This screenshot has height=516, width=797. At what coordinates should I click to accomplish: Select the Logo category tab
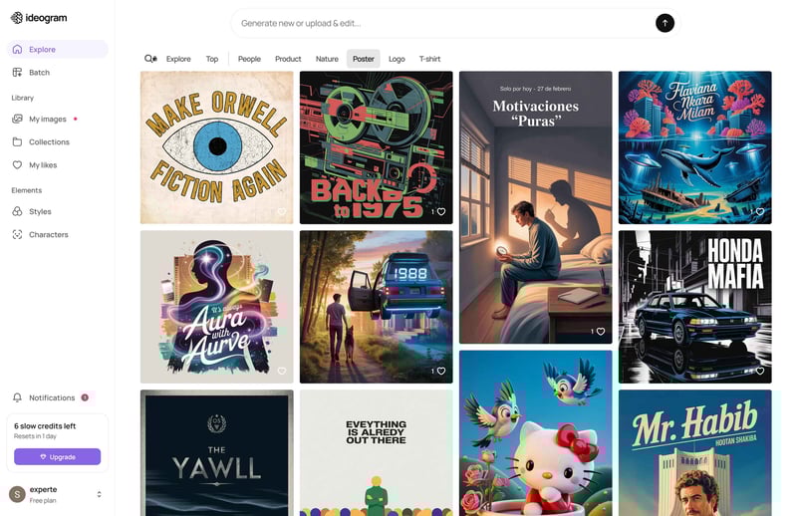(x=397, y=59)
